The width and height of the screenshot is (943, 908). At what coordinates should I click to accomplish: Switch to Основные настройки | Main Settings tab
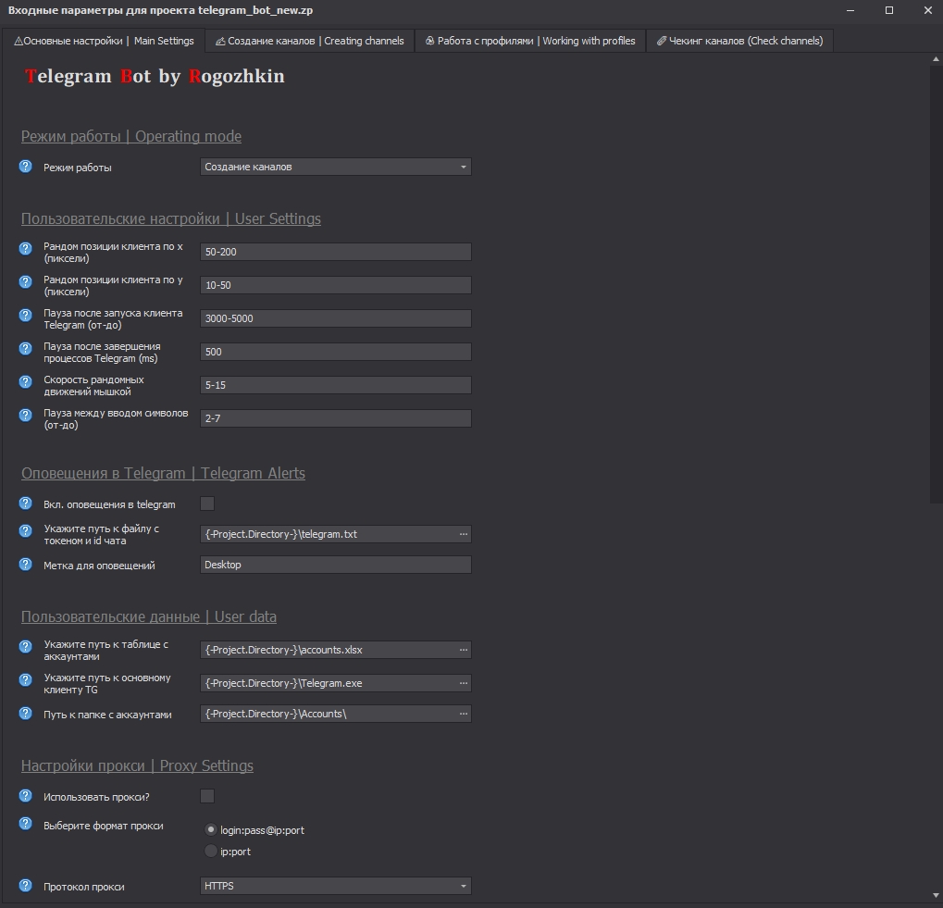click(104, 41)
